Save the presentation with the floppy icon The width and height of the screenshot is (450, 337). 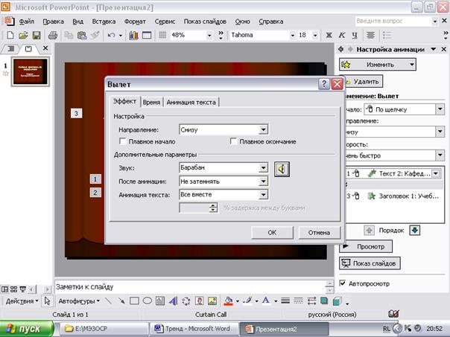[37, 35]
